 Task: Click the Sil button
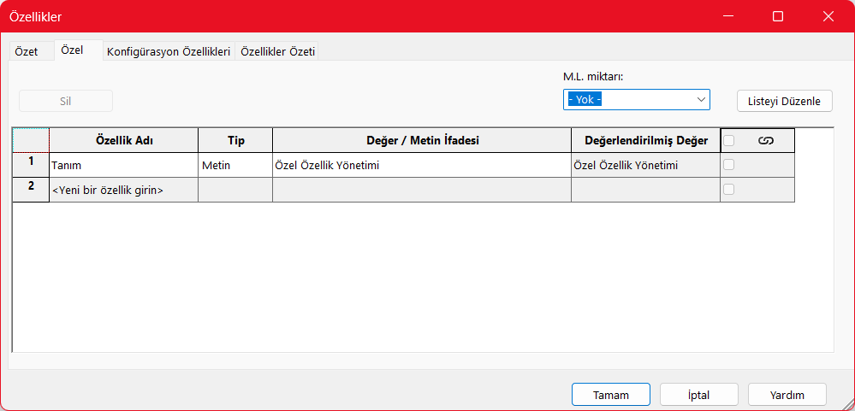point(66,101)
